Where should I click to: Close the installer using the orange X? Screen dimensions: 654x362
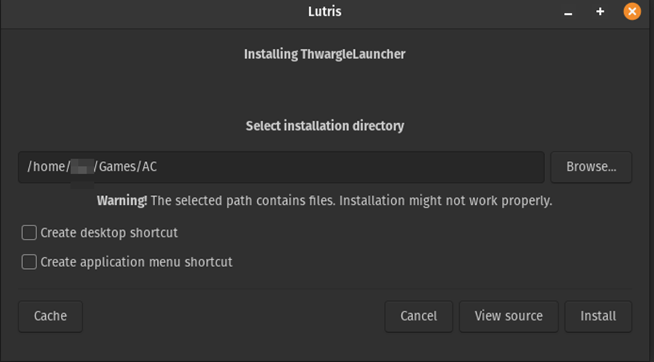632,12
